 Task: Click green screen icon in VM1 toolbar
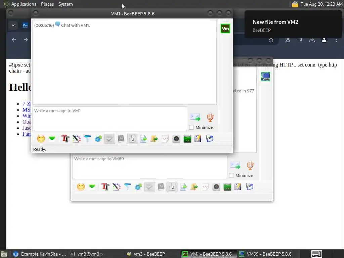(187, 139)
